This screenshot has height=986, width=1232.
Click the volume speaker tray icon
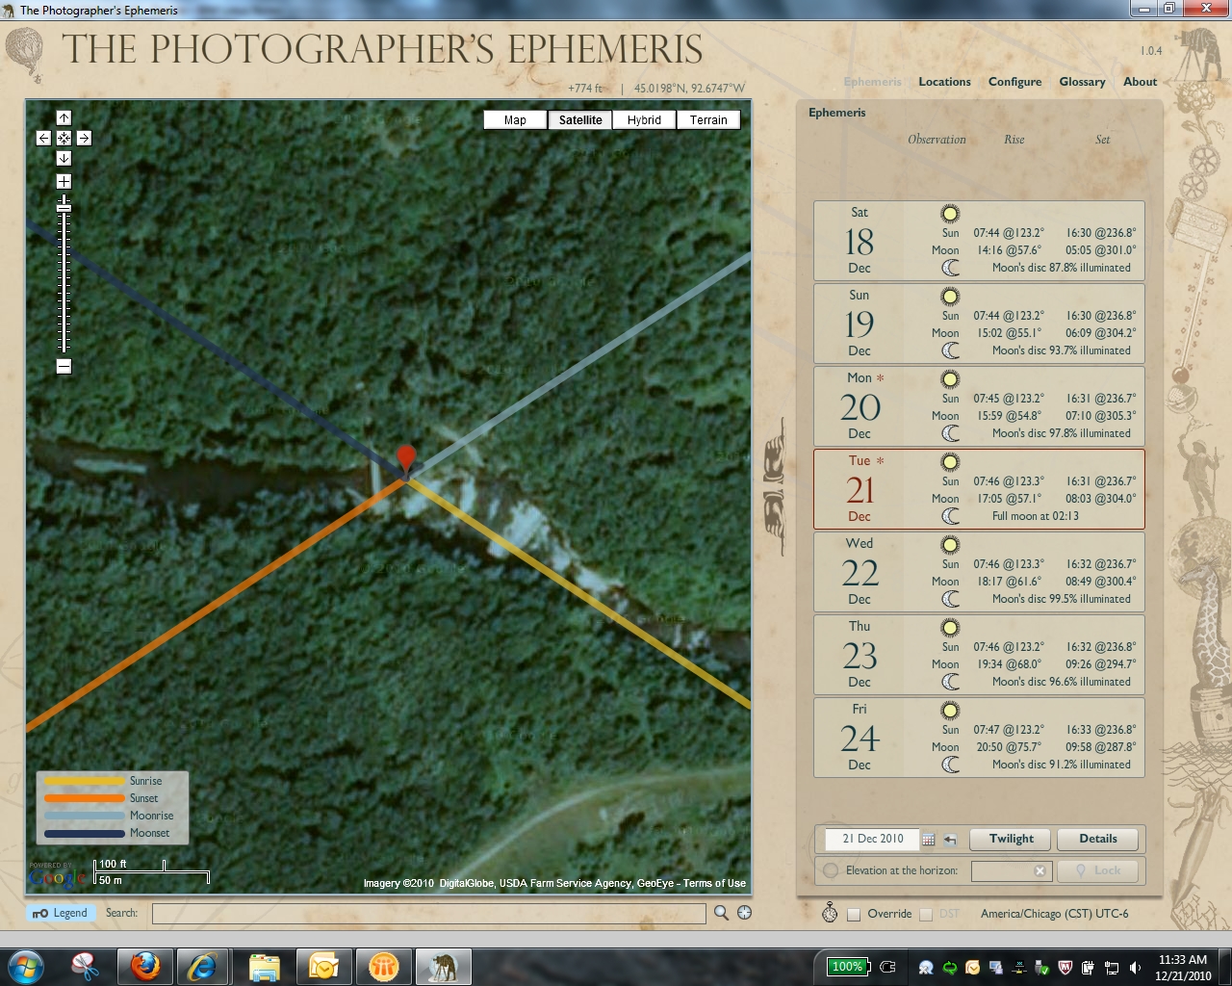tap(1135, 967)
